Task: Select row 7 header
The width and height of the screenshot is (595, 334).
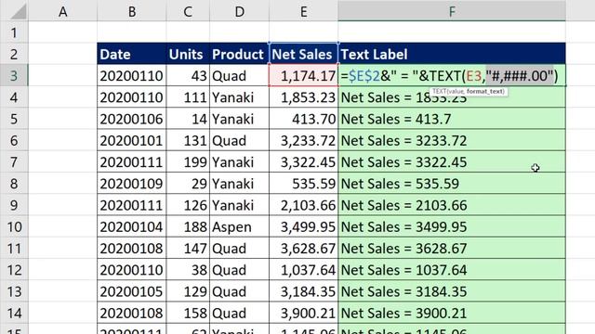Action: coord(14,162)
